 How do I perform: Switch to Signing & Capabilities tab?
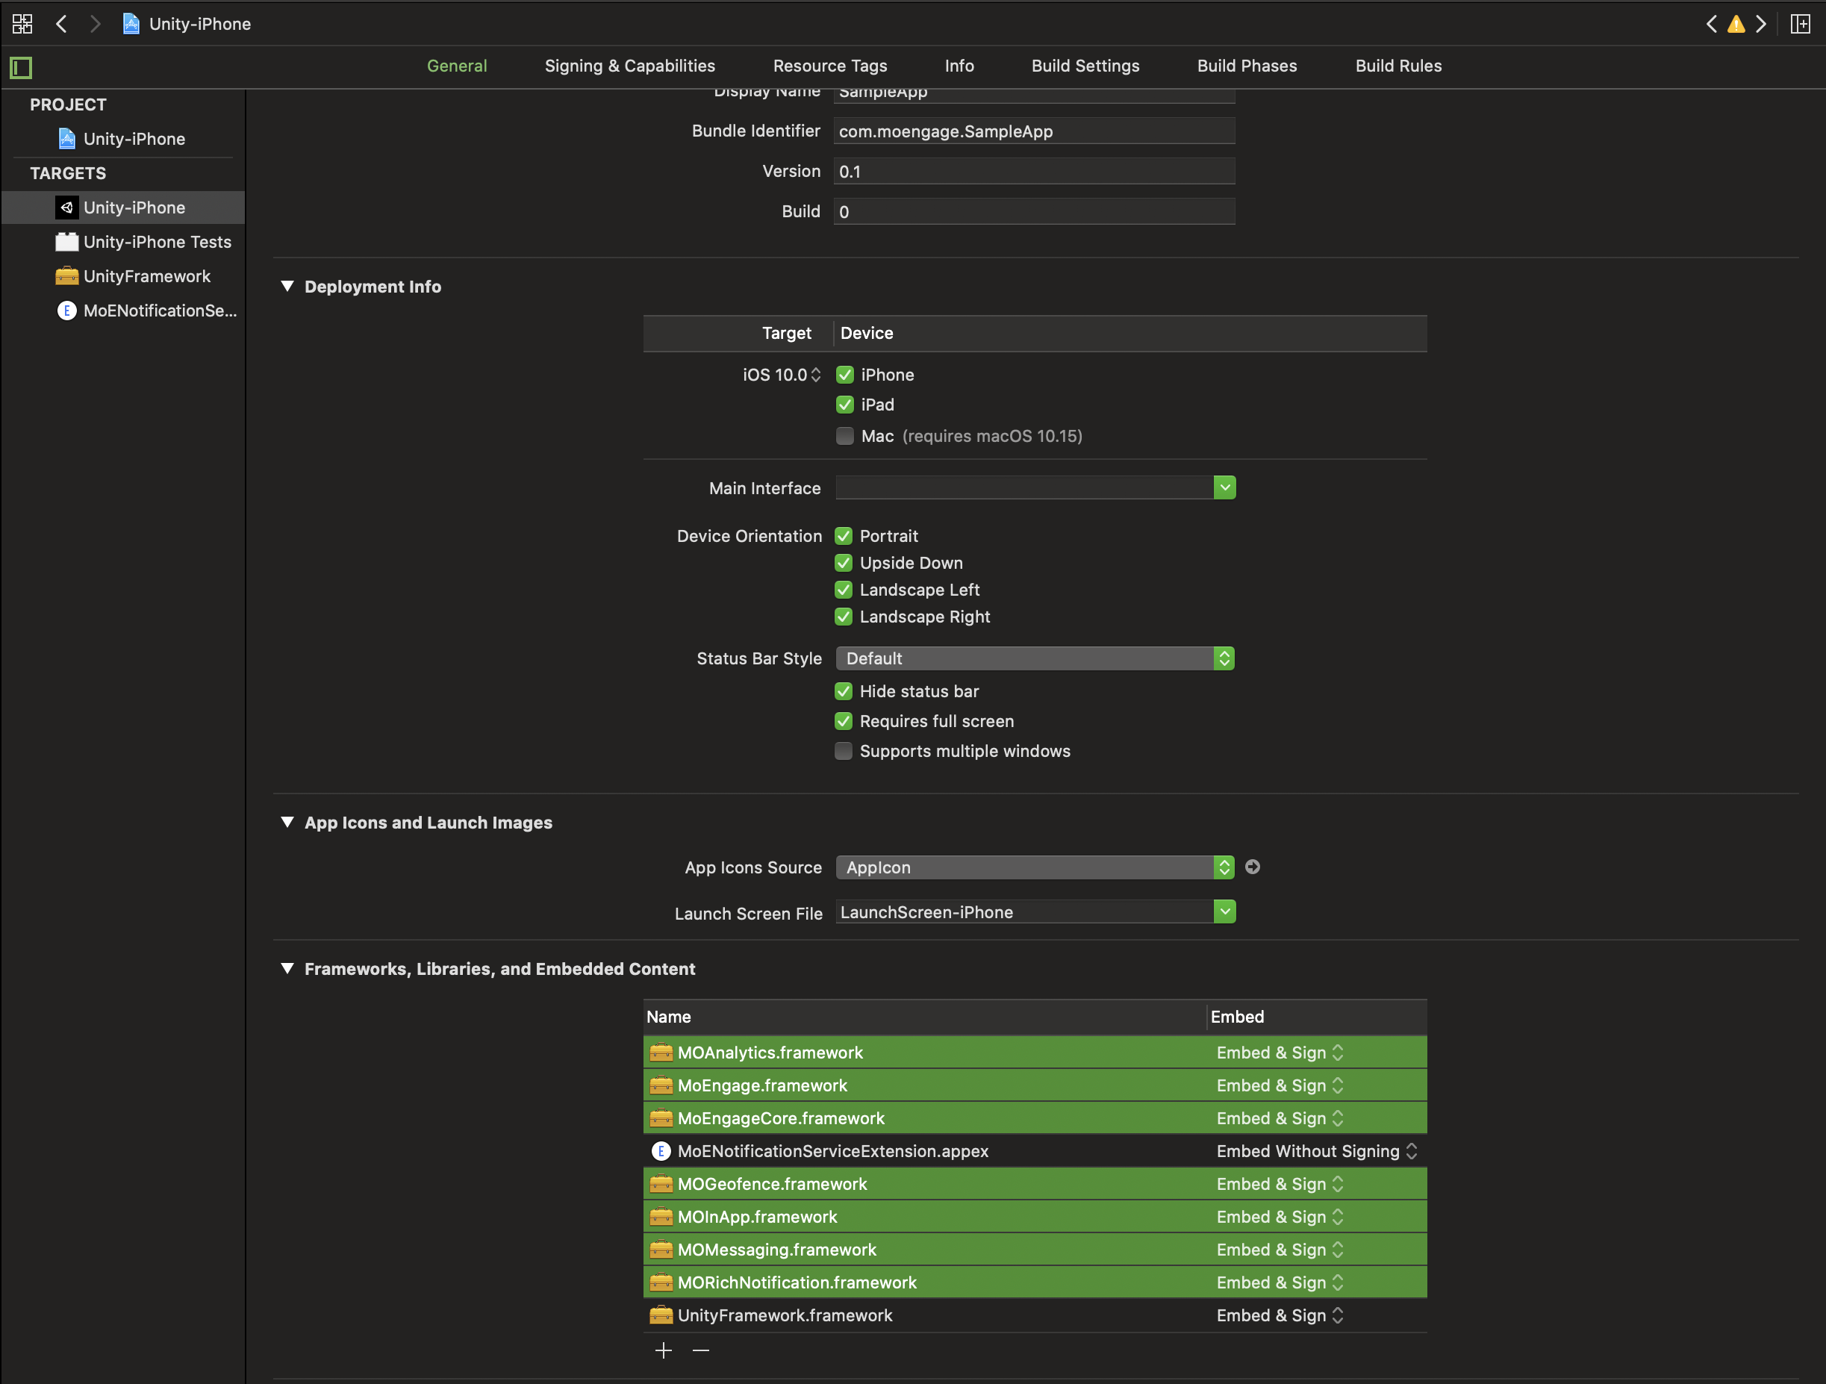[x=630, y=66]
